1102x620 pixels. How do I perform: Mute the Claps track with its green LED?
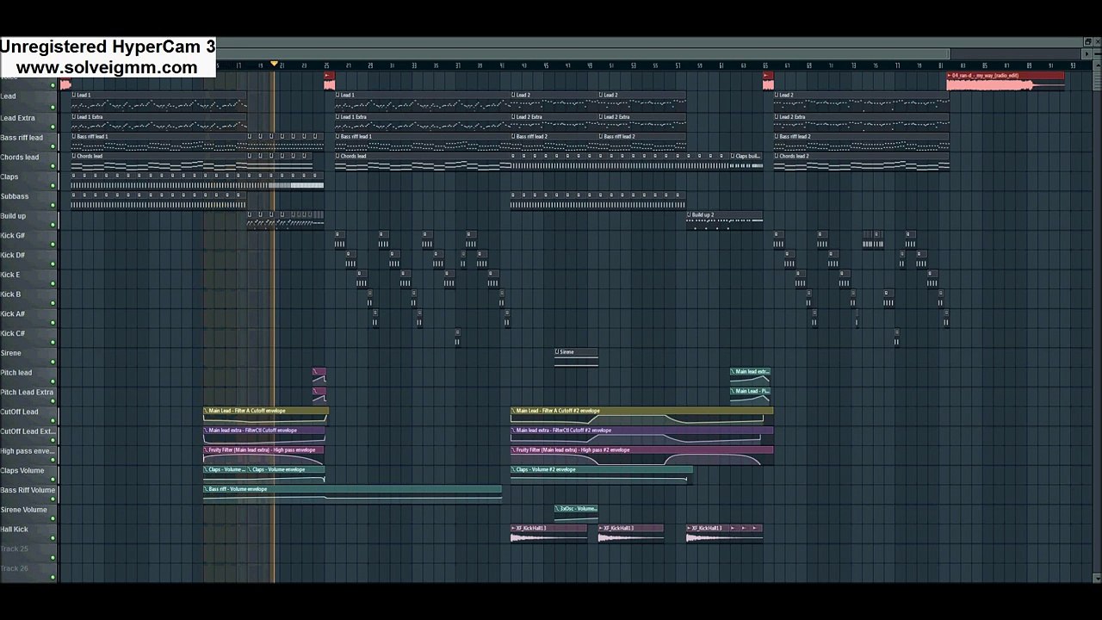click(x=53, y=185)
